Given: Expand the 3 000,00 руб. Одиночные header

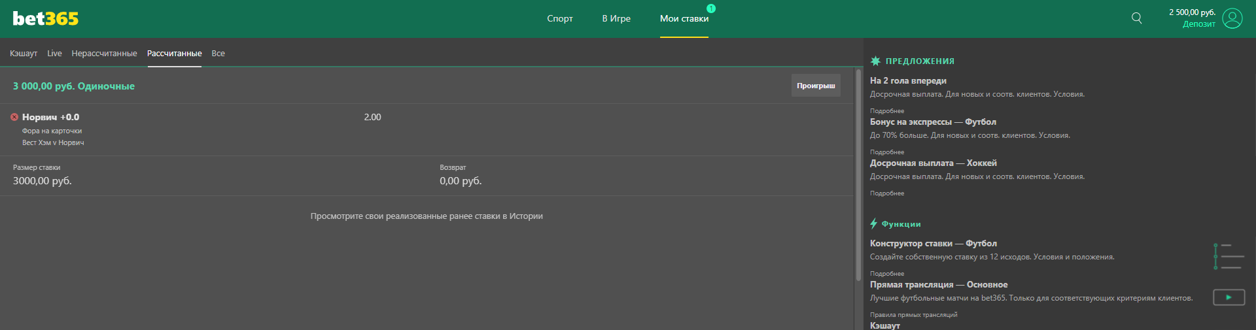Looking at the screenshot, I should point(74,86).
